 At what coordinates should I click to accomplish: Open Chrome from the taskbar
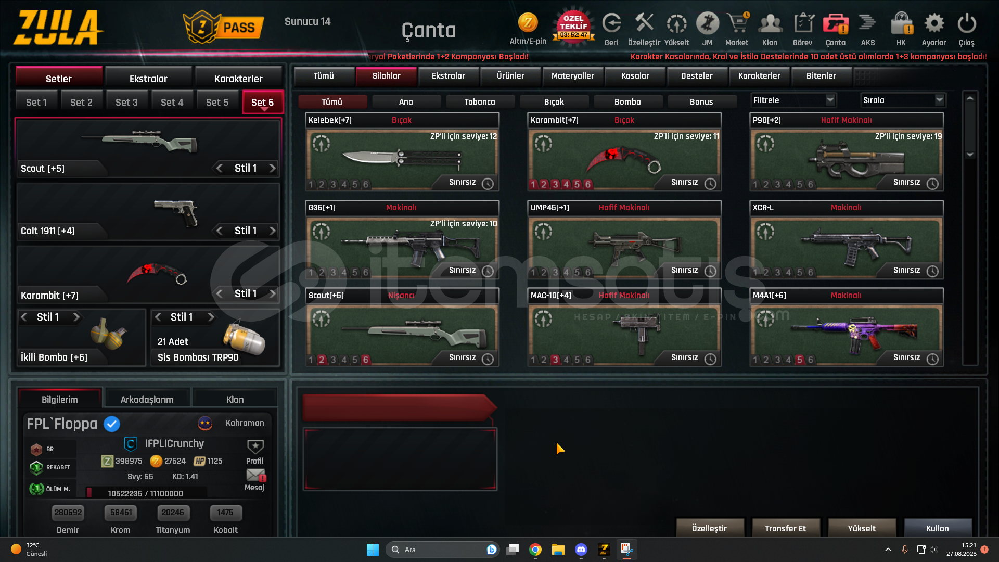(x=535, y=550)
